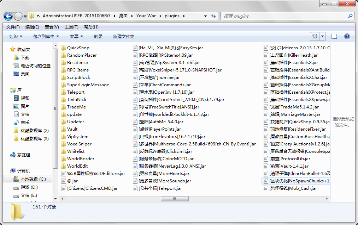Click the @.jar file icon
The image size is (358, 225).
tap(64, 181)
